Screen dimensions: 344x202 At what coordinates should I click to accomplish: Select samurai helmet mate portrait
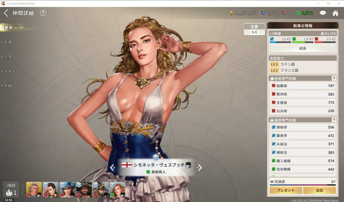[101, 190]
